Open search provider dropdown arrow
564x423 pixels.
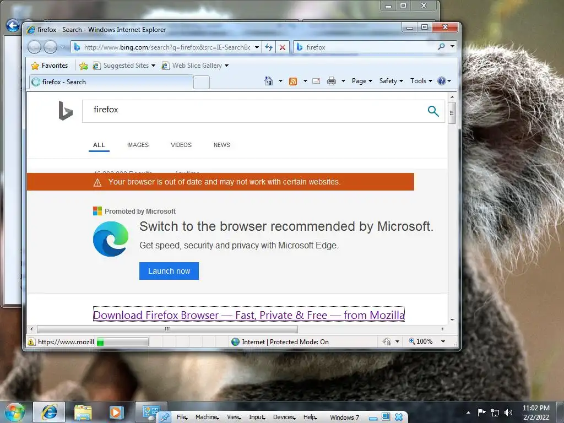[x=453, y=46]
